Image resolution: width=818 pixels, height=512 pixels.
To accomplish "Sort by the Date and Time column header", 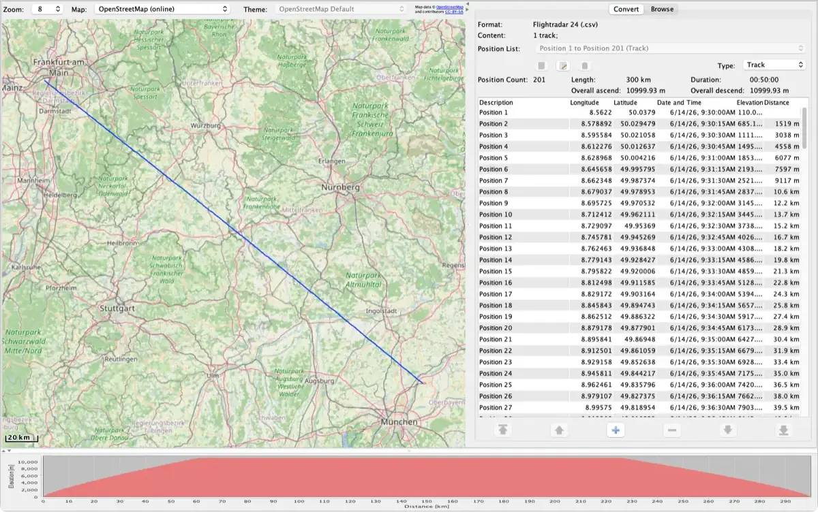I will (x=695, y=103).
